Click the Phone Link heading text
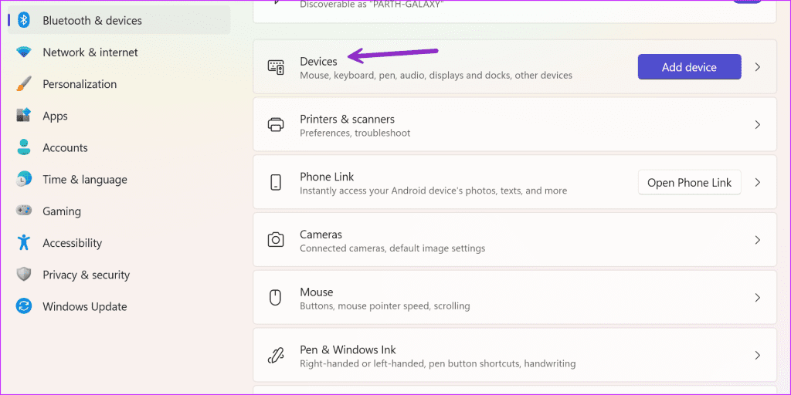 (327, 177)
